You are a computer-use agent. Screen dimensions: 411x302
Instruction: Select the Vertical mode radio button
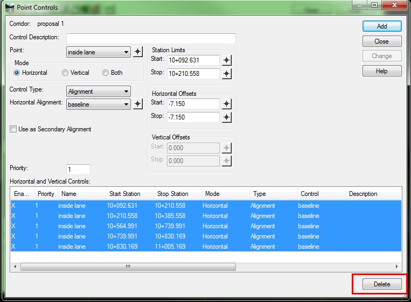[x=65, y=73]
